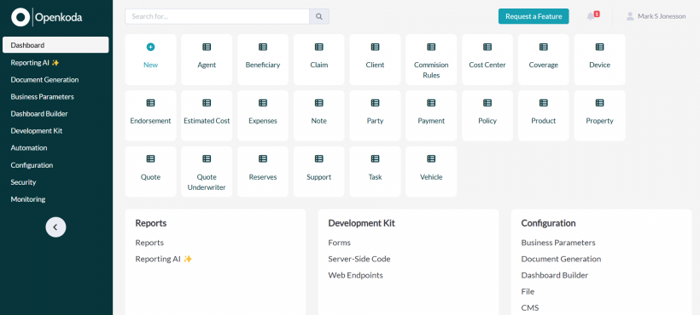This screenshot has height=315, width=700.
Task: Open the Policy tile
Action: pos(487,116)
